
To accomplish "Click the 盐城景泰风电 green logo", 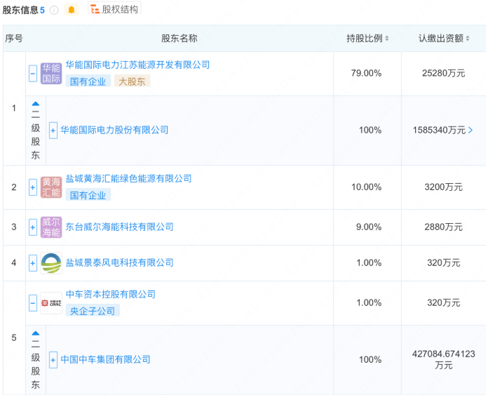I will click(x=51, y=263).
